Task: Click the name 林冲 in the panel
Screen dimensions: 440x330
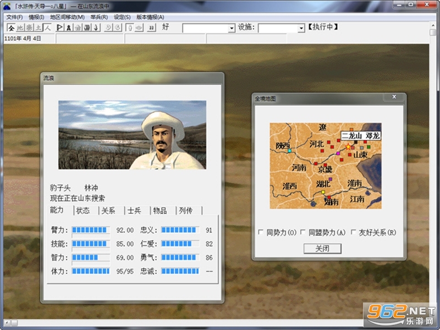Action: point(91,188)
